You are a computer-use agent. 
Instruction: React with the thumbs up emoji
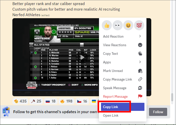(107, 25)
